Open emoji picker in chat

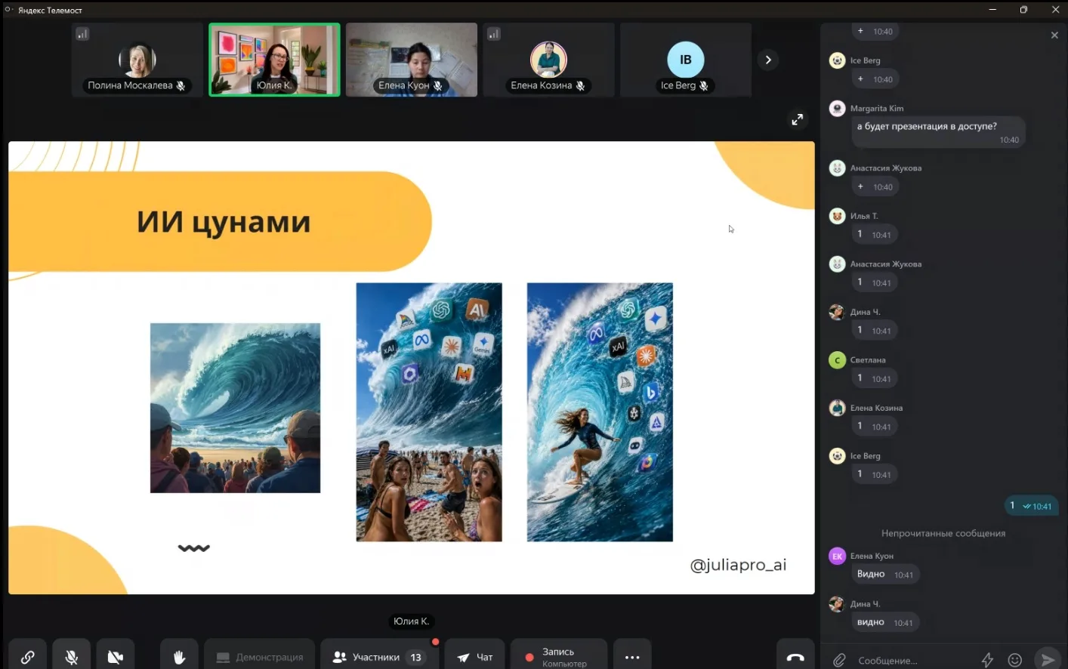(x=1015, y=660)
